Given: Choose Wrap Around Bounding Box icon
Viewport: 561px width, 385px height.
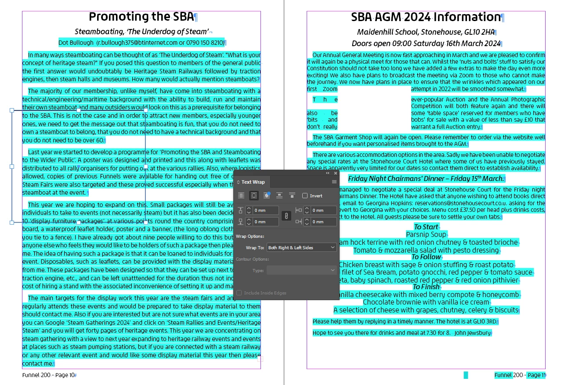Looking at the screenshot, I should [253, 196].
